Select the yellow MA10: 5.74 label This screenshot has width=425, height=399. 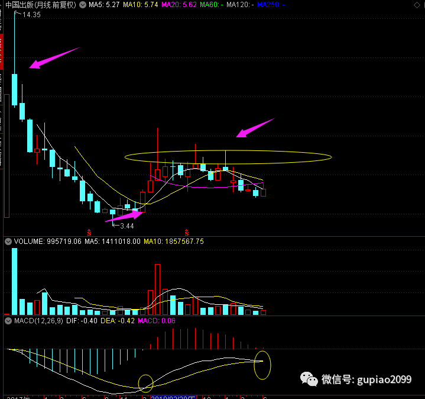(141, 5)
